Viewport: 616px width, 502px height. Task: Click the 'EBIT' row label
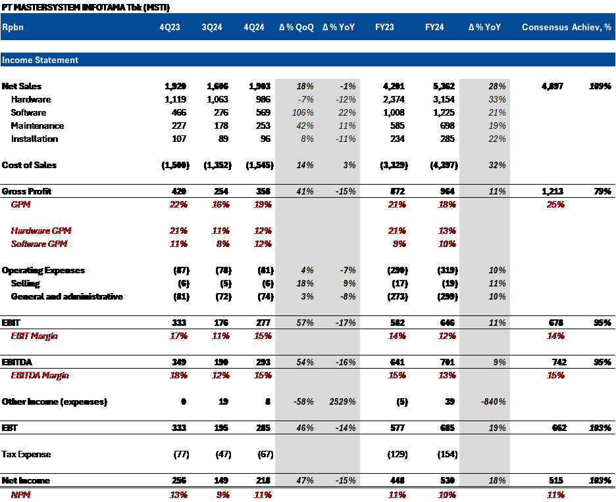click(x=11, y=323)
